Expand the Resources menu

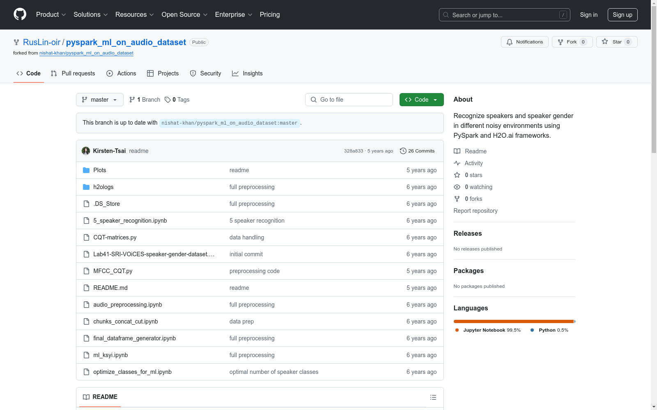pyautogui.click(x=135, y=15)
